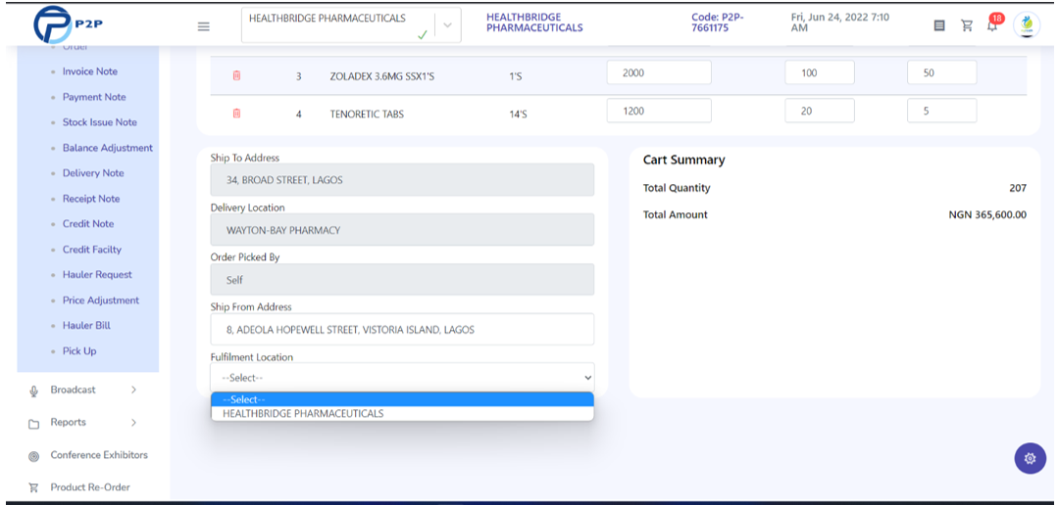The height and width of the screenshot is (505, 1058).
Task: Click the P2P logo
Action: 69,24
